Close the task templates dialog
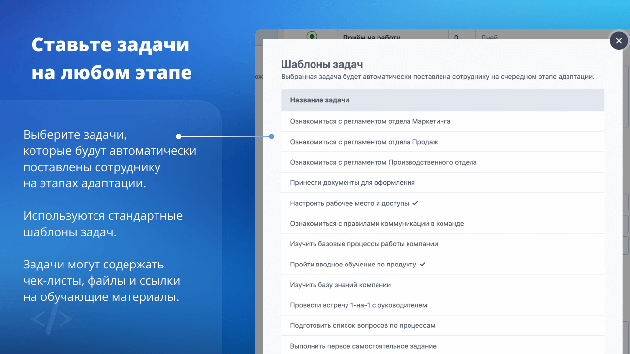The image size is (630, 354). [619, 41]
